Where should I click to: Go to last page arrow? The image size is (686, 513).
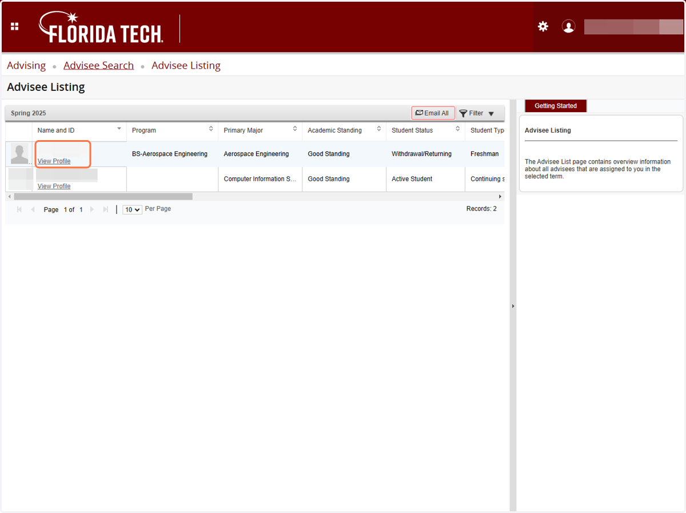pyautogui.click(x=105, y=209)
